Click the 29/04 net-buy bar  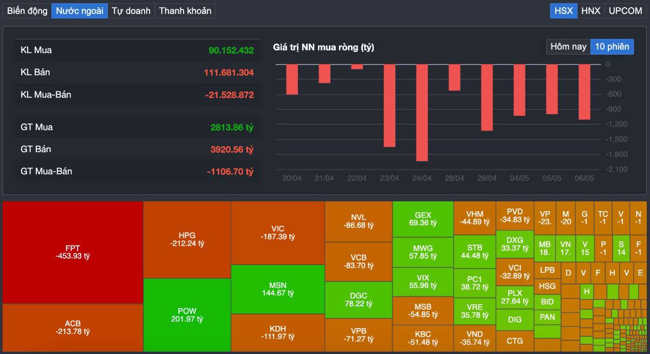pyautogui.click(x=487, y=97)
